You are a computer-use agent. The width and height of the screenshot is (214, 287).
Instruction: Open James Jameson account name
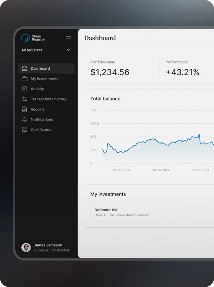tap(48, 245)
